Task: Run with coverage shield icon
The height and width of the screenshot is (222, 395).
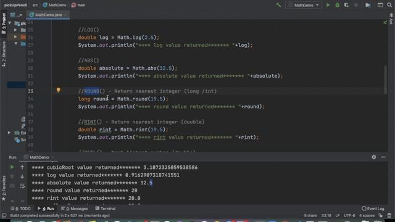Action: pos(347,5)
